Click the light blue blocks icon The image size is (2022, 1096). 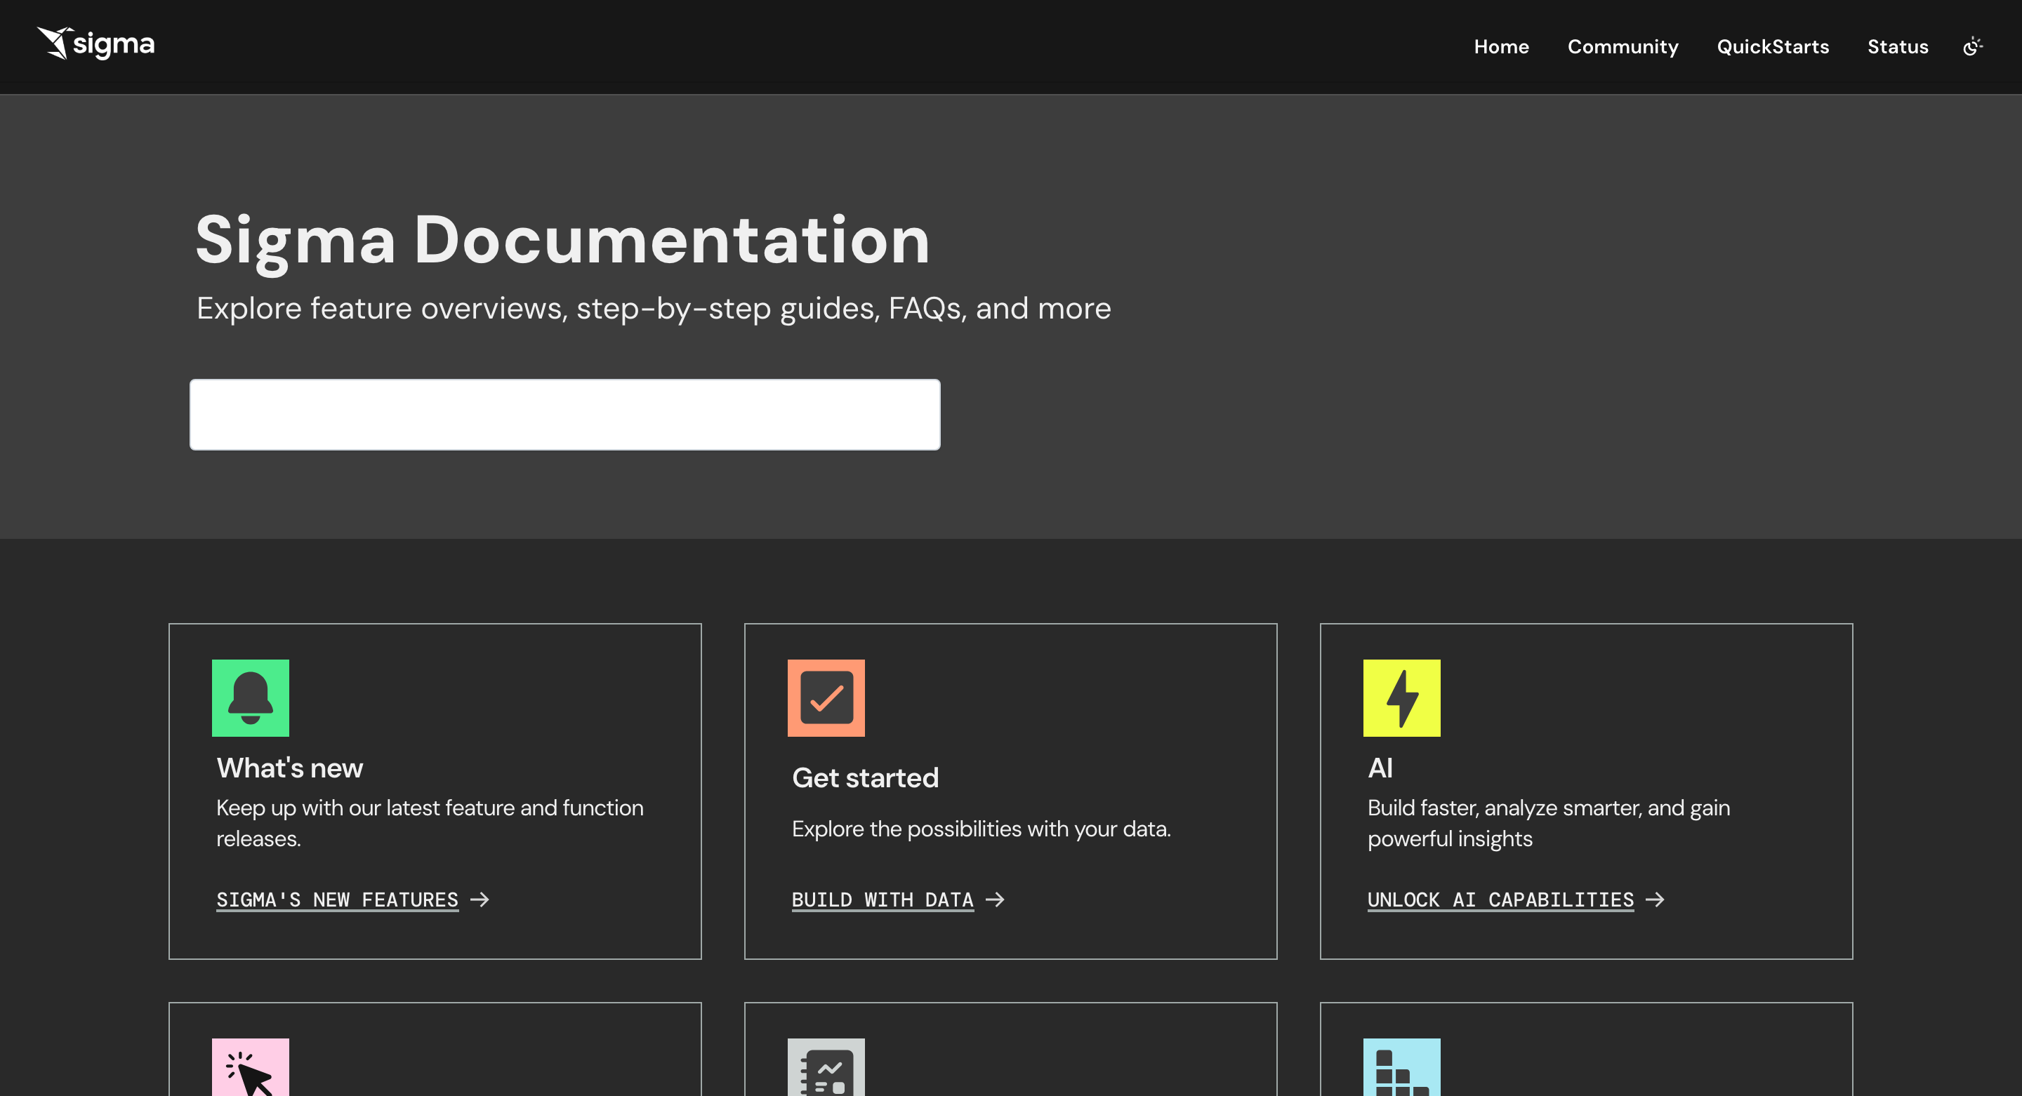tap(1401, 1067)
